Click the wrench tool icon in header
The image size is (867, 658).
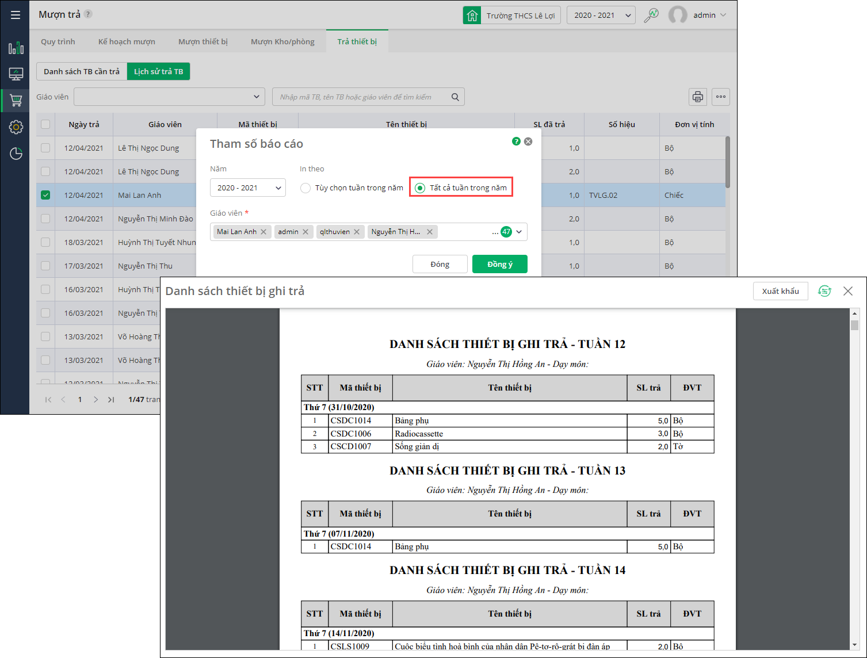[x=651, y=15]
